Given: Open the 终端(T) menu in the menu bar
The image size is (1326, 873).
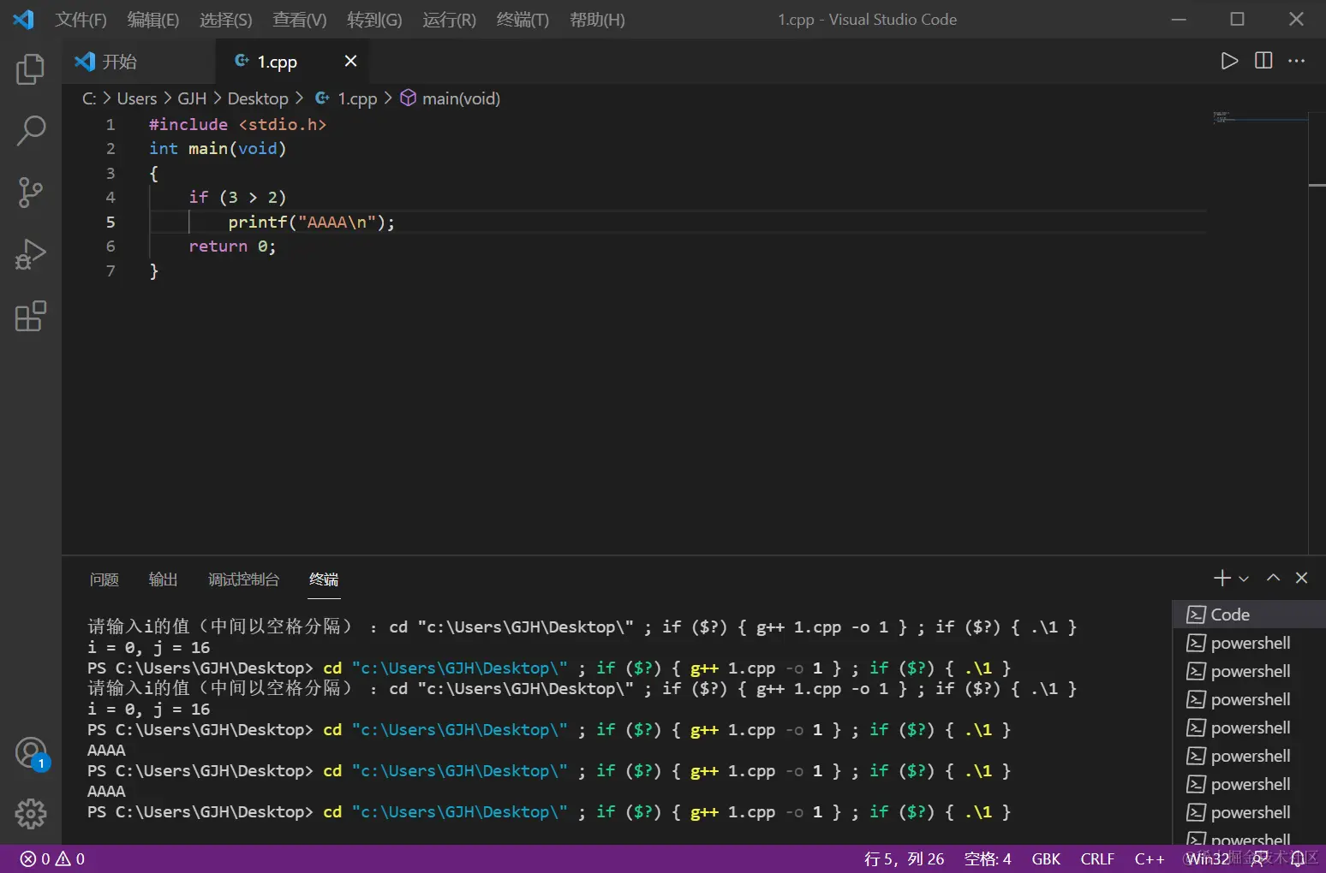Looking at the screenshot, I should click(x=522, y=20).
